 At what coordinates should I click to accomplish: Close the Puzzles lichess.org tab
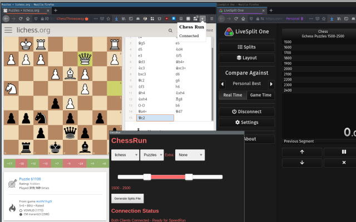coord(48,11)
